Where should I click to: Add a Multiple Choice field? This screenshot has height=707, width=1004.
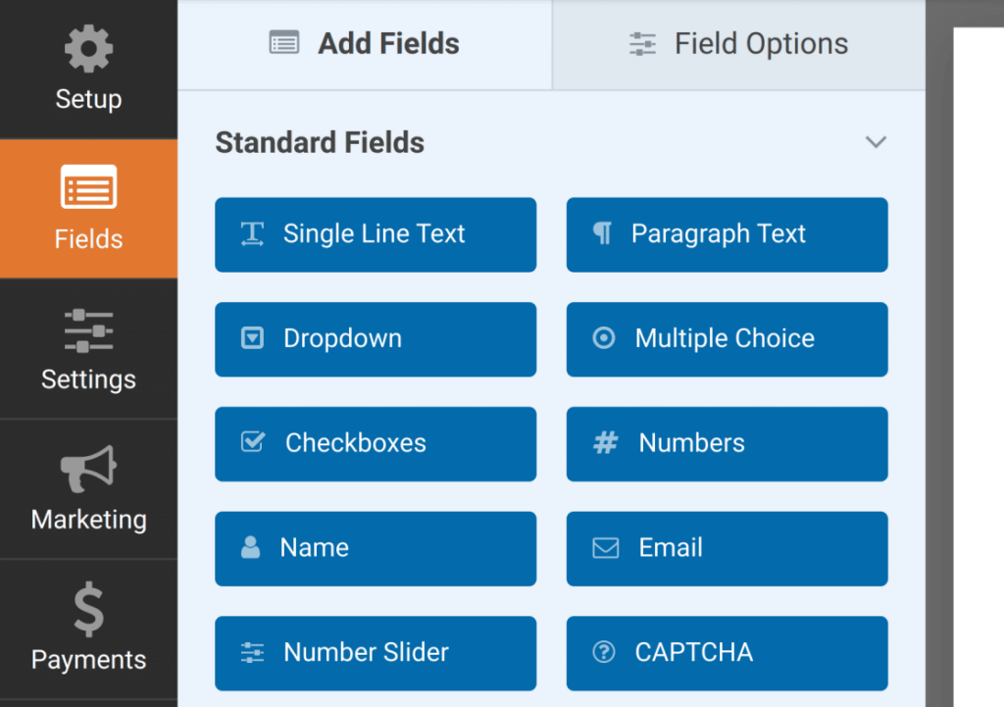tap(727, 339)
